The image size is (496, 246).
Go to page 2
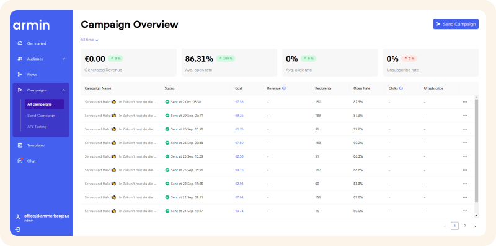point(464,226)
